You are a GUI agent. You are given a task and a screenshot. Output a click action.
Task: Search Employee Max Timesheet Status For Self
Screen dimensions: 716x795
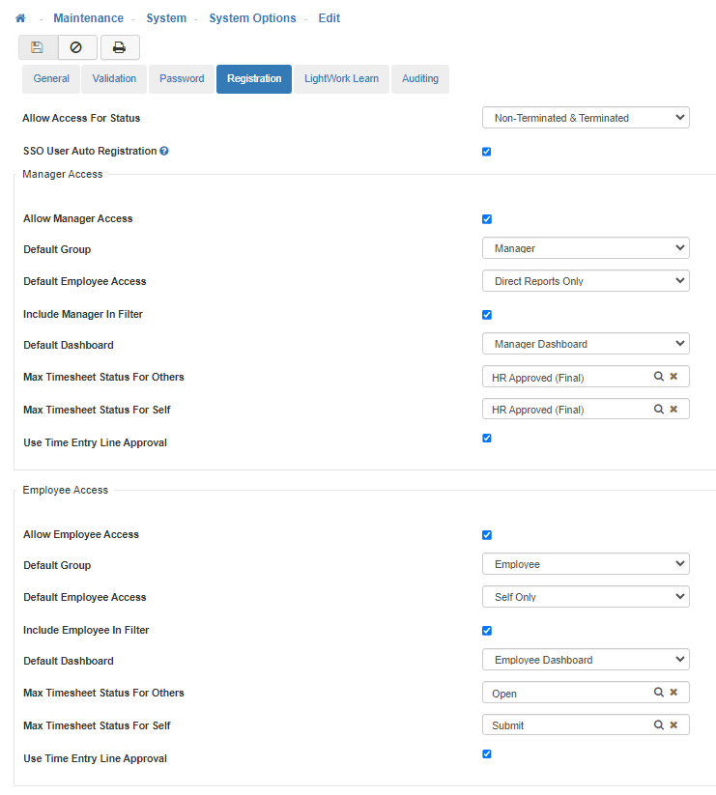point(659,725)
